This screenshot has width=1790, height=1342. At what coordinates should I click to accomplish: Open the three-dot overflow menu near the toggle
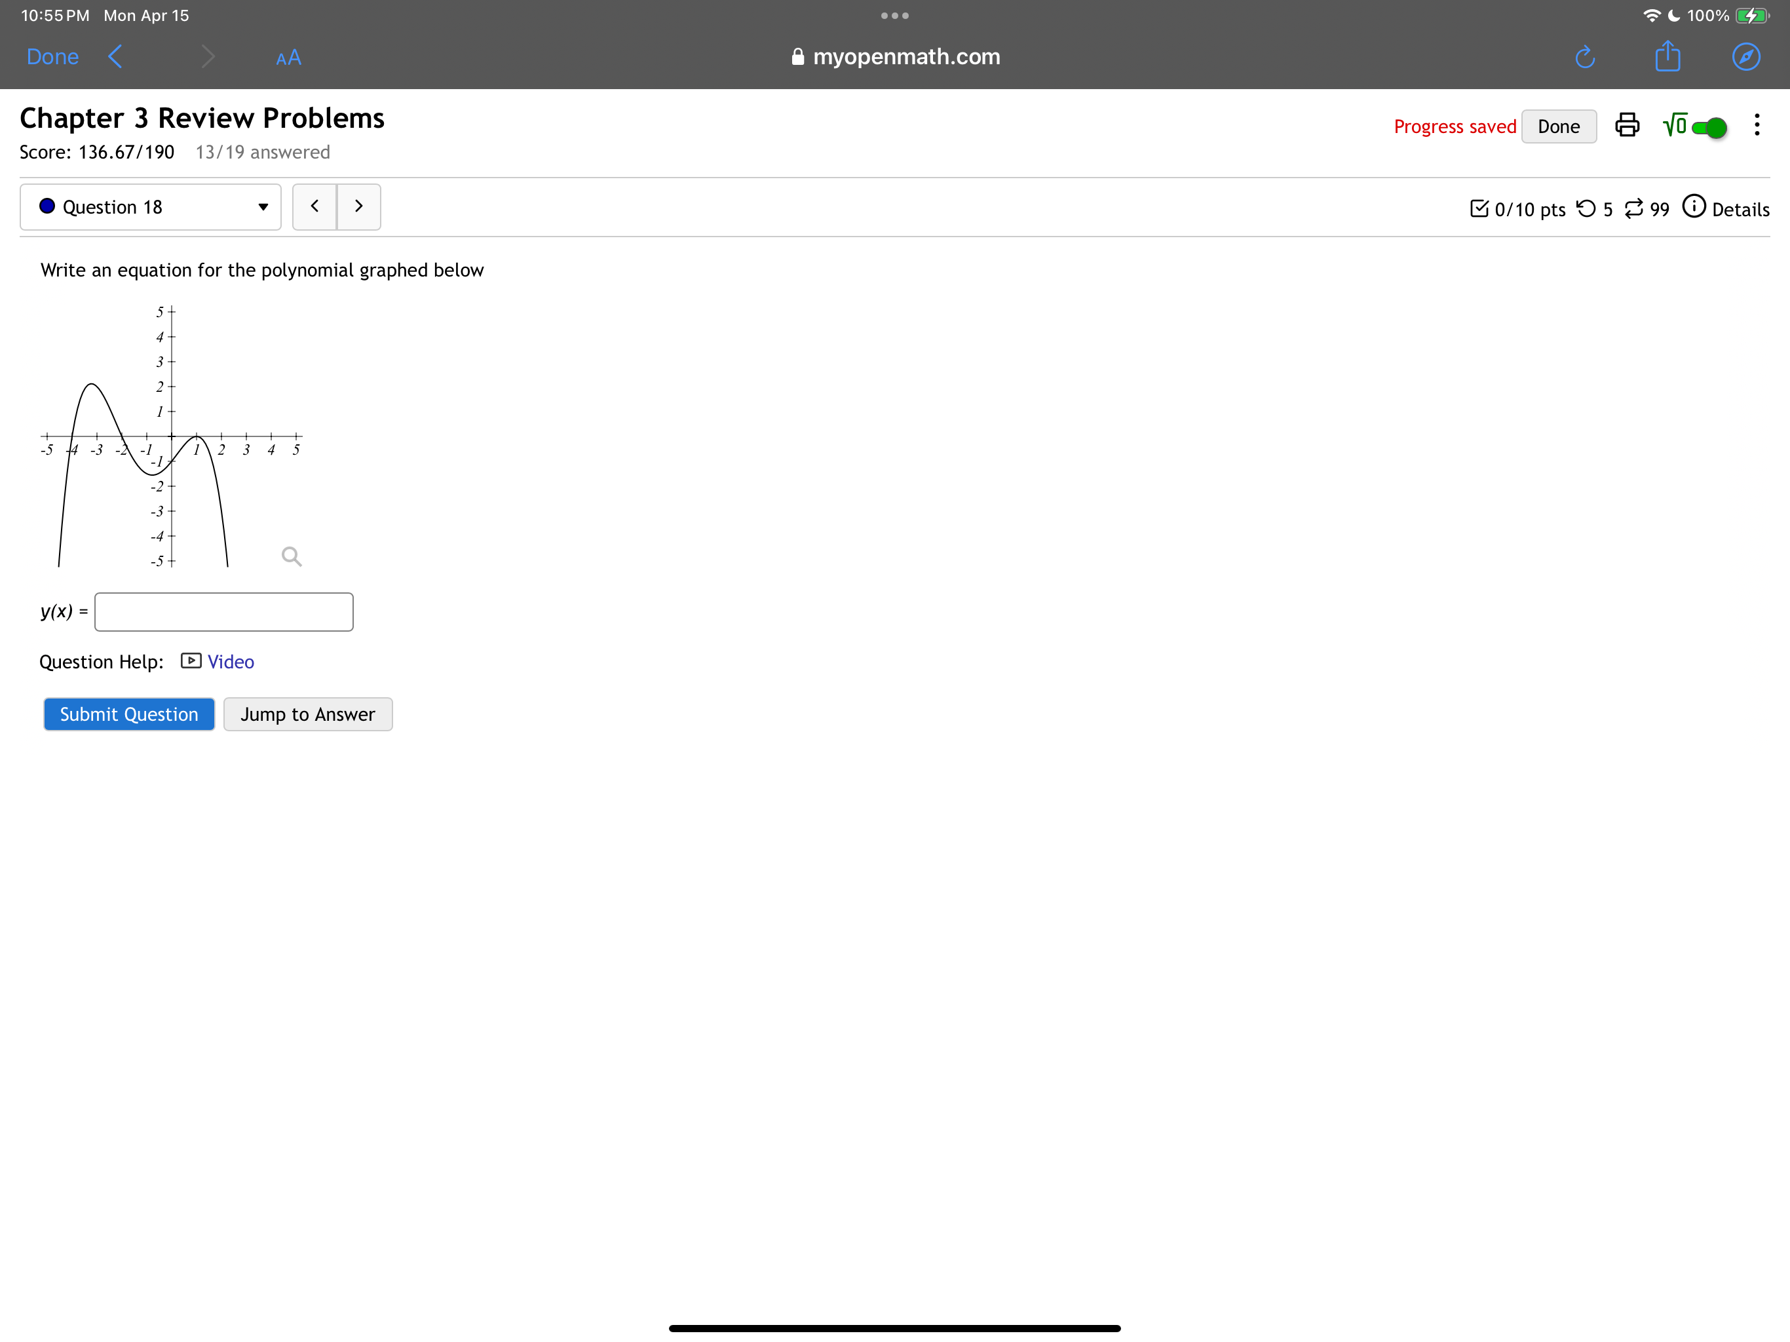click(x=1758, y=125)
